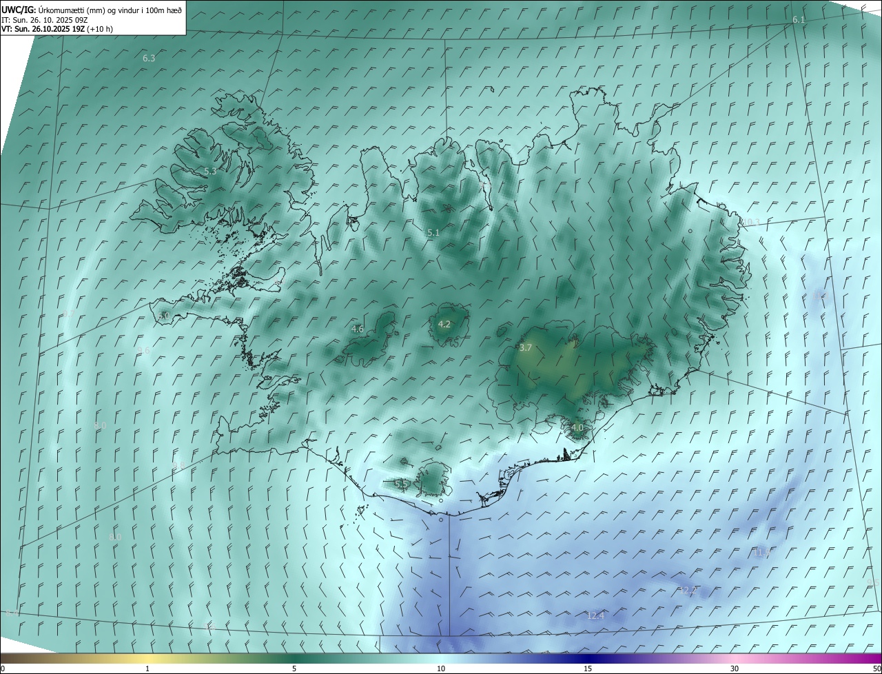Click the 1 tick on the color scale

click(147, 669)
